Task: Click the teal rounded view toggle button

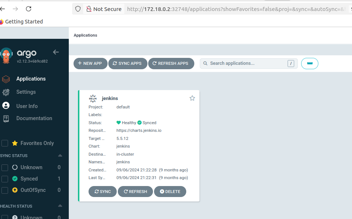Action: (x=310, y=64)
